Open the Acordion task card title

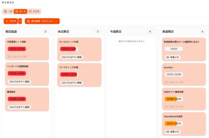coord(168,67)
